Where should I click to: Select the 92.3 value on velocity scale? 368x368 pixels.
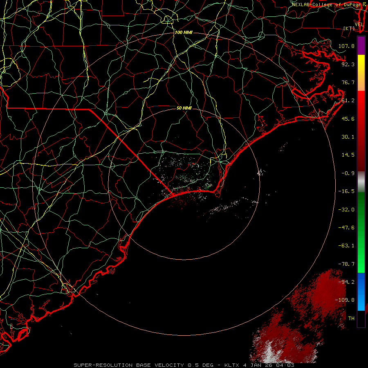tap(348, 64)
